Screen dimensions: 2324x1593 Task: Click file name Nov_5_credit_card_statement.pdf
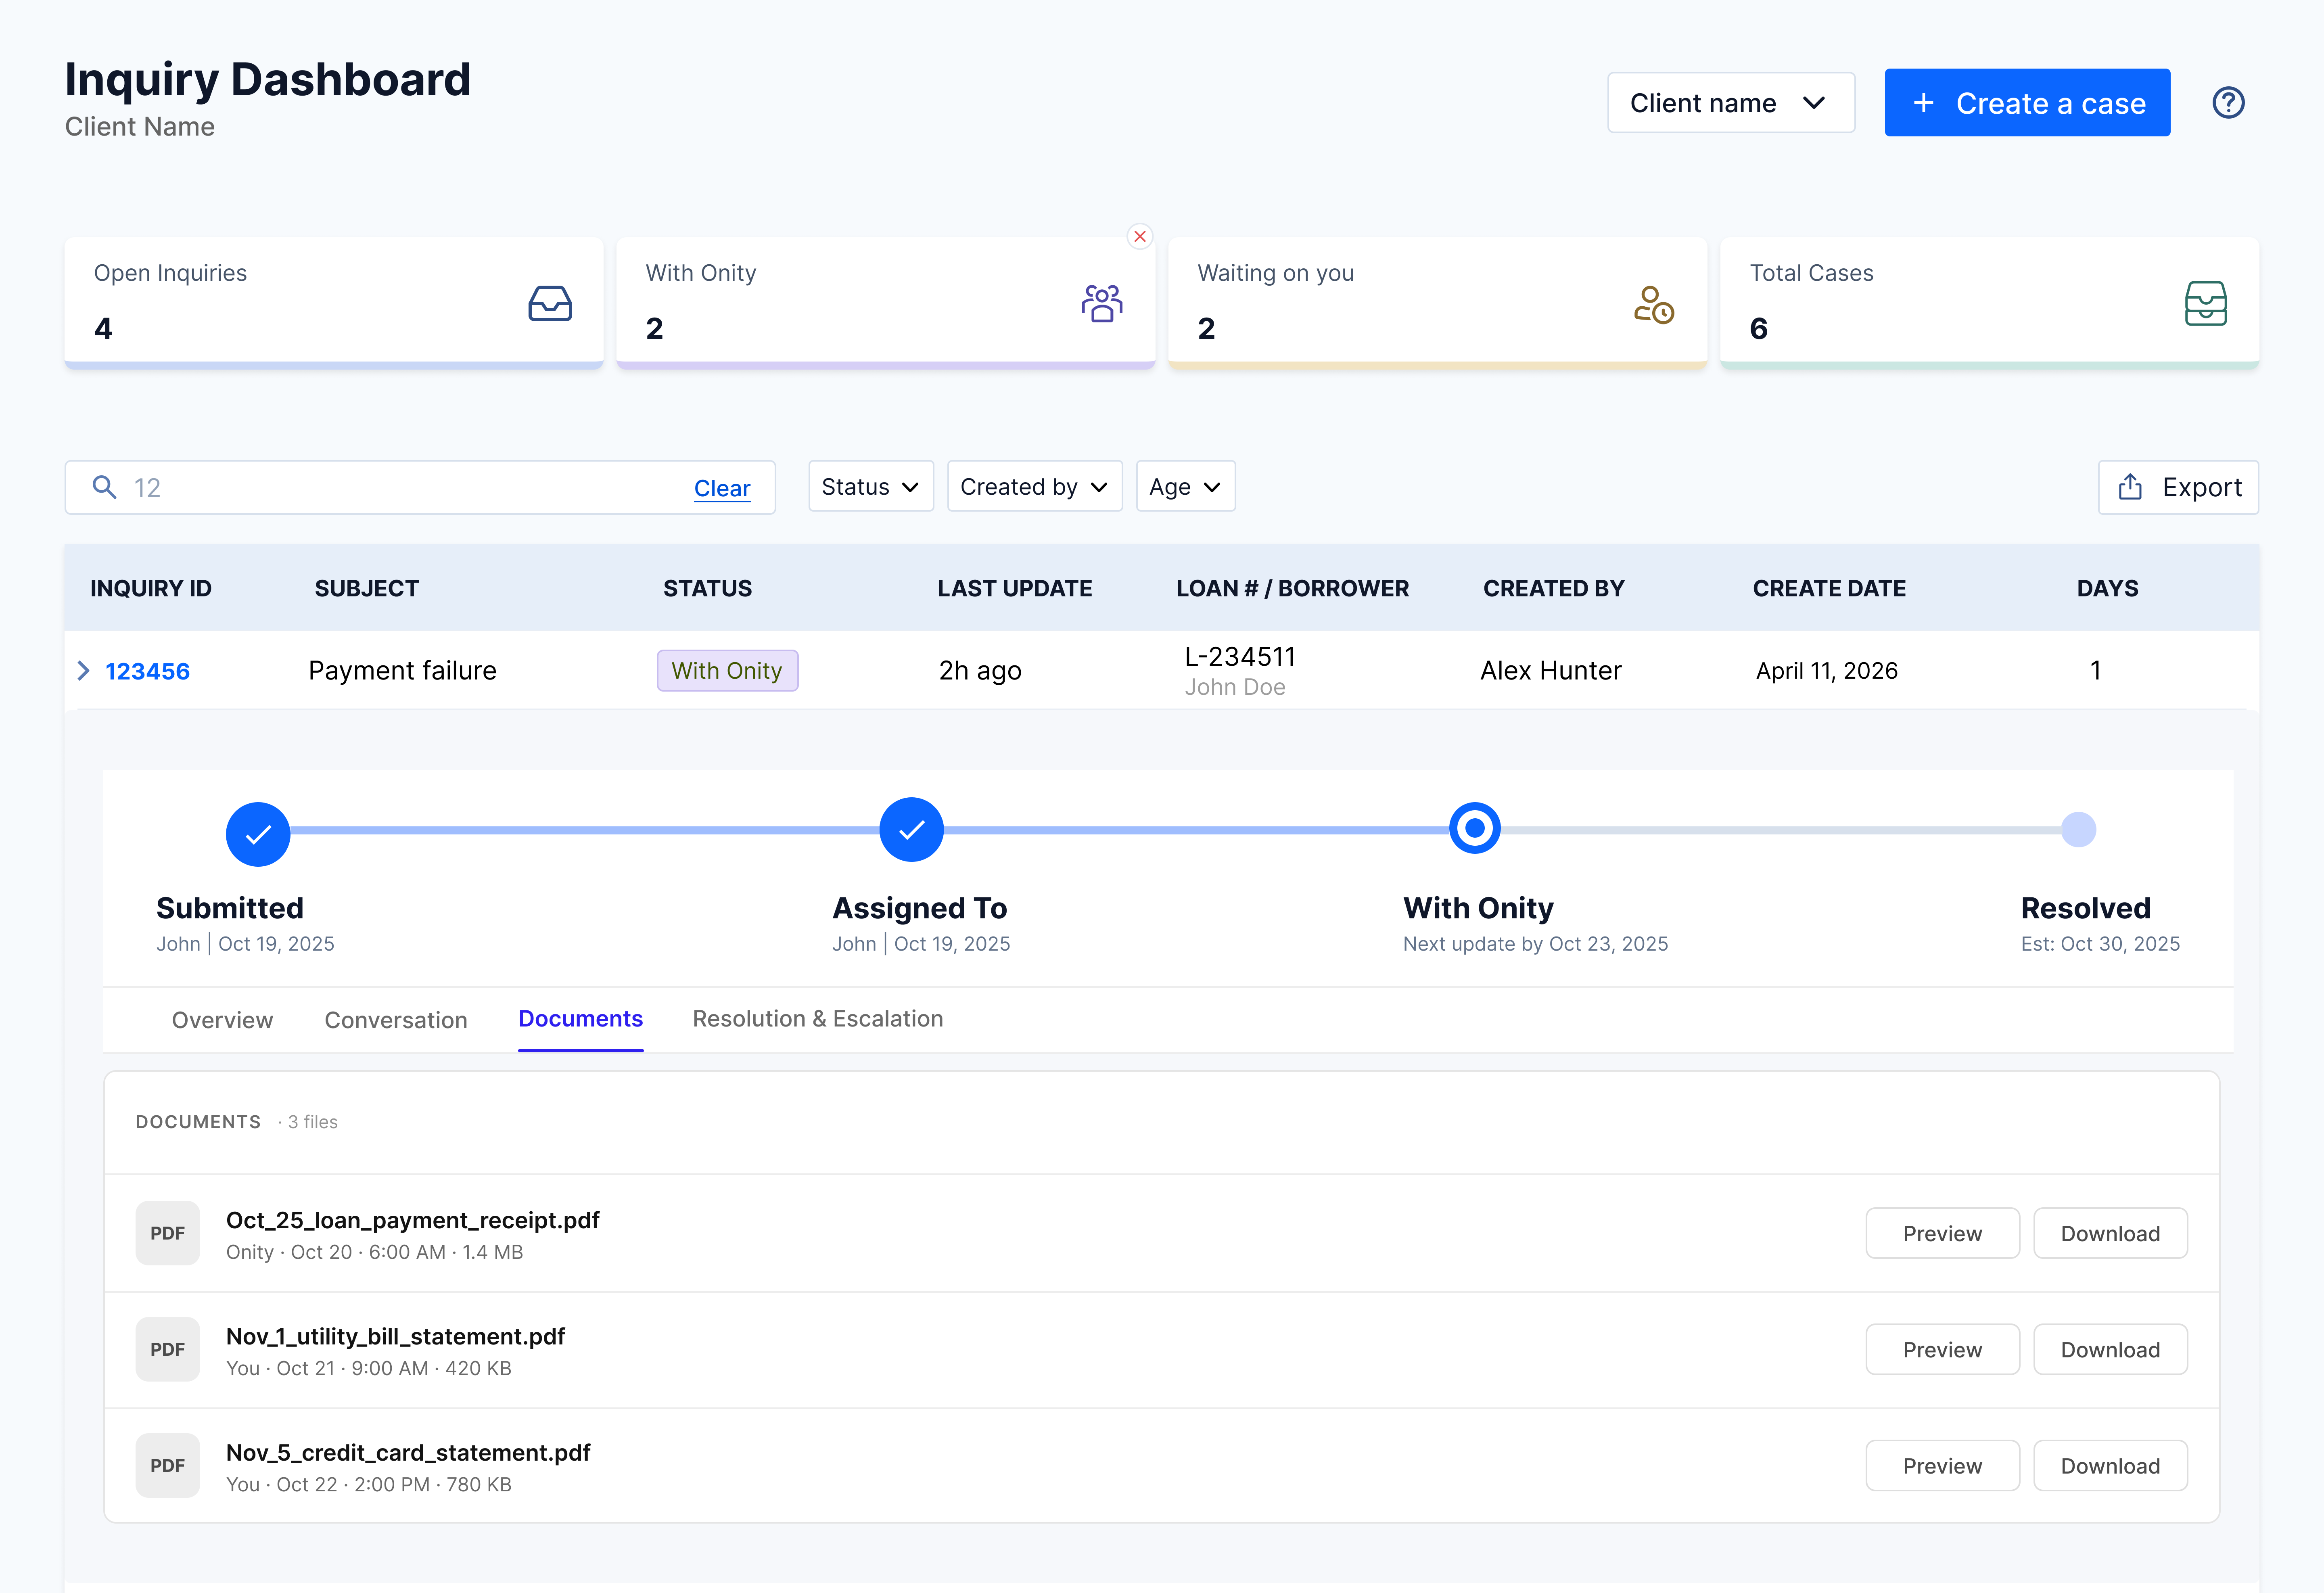408,1452
